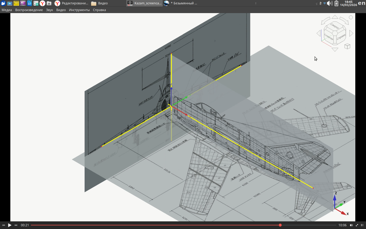Open the Видео menu in the player
Image resolution: width=366 pixels, height=229 pixels.
(61, 10)
